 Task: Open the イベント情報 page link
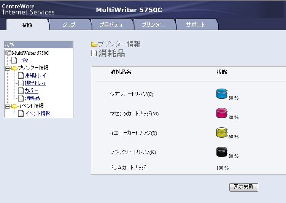pyautogui.click(x=38, y=113)
